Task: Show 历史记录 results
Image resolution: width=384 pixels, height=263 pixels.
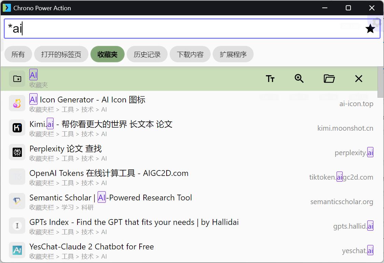Action: (x=147, y=54)
